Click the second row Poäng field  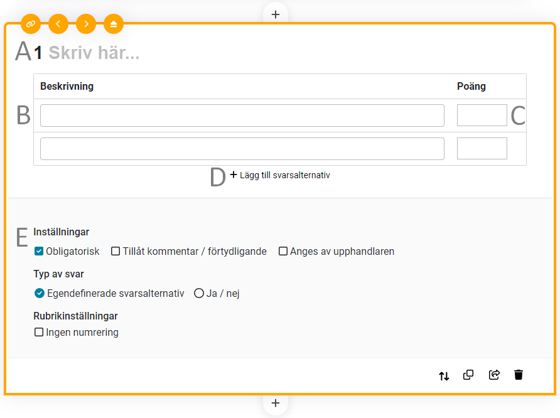pyautogui.click(x=482, y=149)
